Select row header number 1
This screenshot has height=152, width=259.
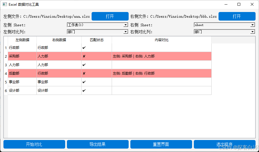(6, 48)
